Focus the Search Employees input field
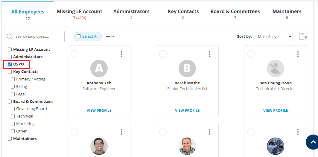 coord(38,36)
